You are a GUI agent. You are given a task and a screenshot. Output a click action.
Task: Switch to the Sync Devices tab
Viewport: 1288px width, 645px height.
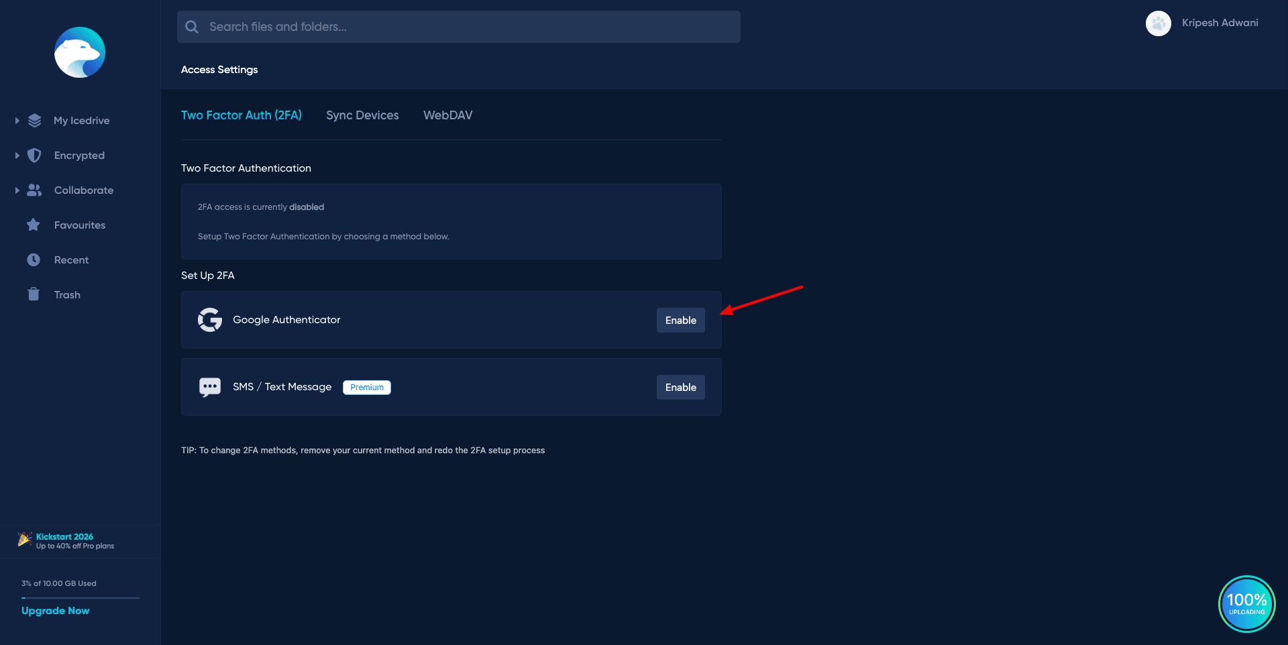tap(362, 115)
